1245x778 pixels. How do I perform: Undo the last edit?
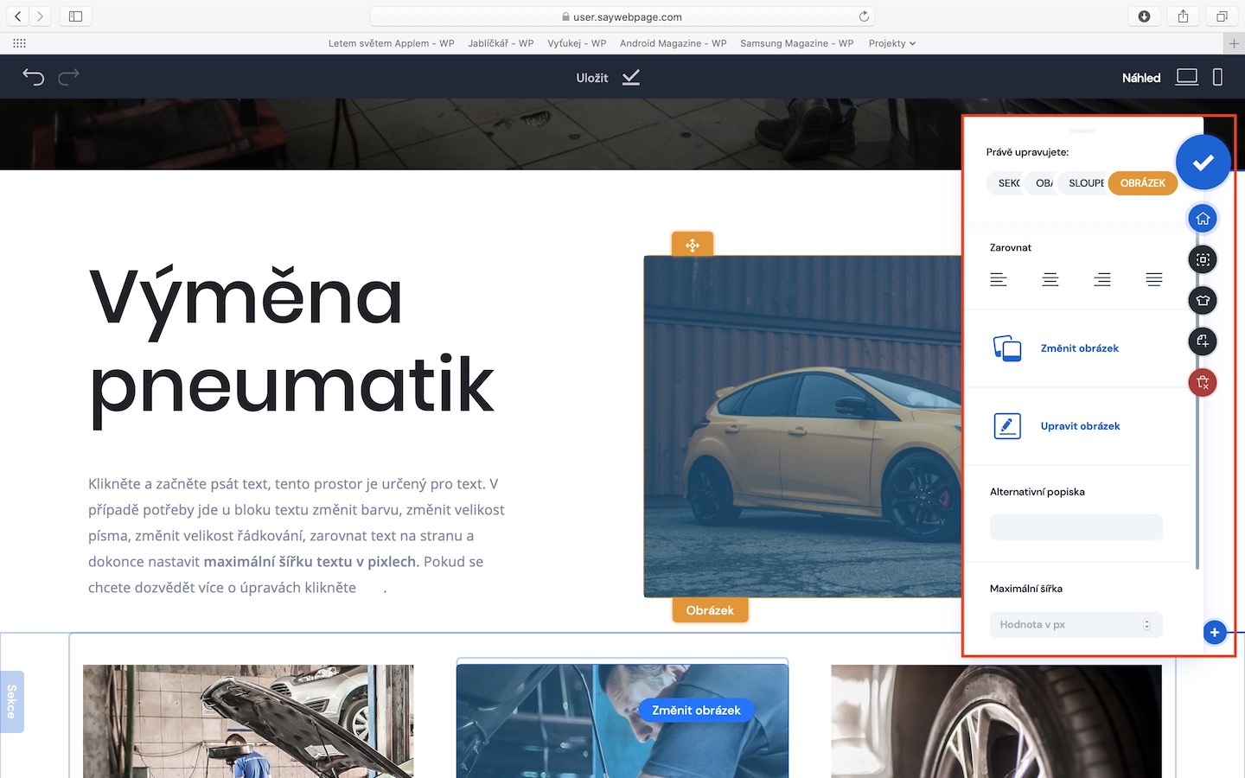(x=33, y=77)
